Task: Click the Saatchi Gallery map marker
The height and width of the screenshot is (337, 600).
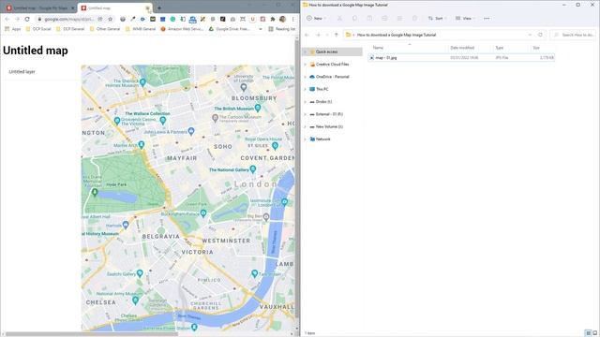Action: 140,273
